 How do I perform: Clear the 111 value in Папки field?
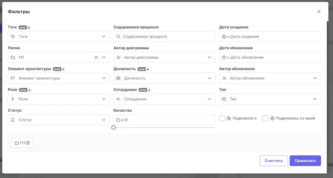point(96,57)
